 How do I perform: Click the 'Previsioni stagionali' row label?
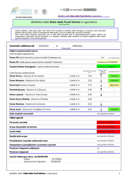point(19,152)
